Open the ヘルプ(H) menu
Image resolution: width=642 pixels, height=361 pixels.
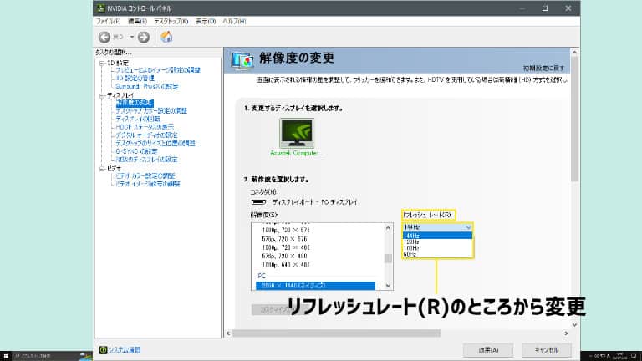pyautogui.click(x=234, y=21)
